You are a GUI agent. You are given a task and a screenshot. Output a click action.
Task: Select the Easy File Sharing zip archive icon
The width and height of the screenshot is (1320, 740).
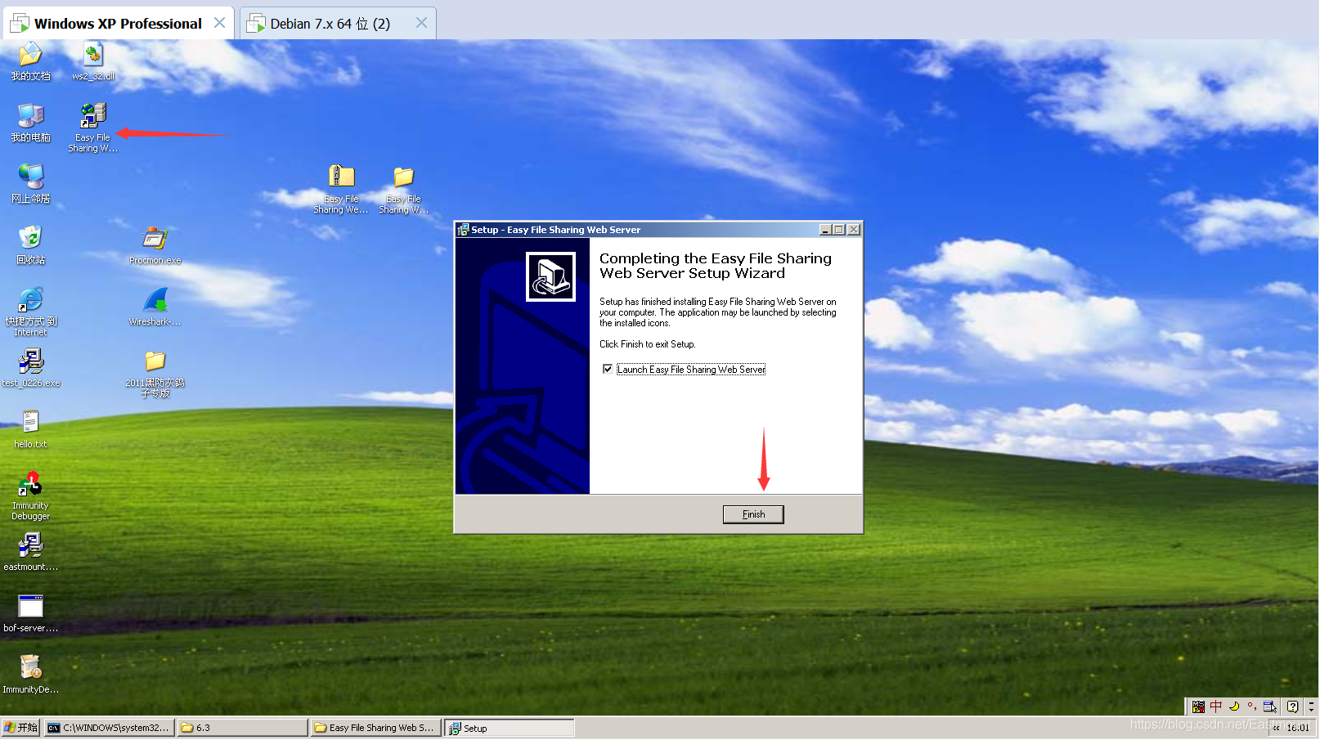pos(341,189)
